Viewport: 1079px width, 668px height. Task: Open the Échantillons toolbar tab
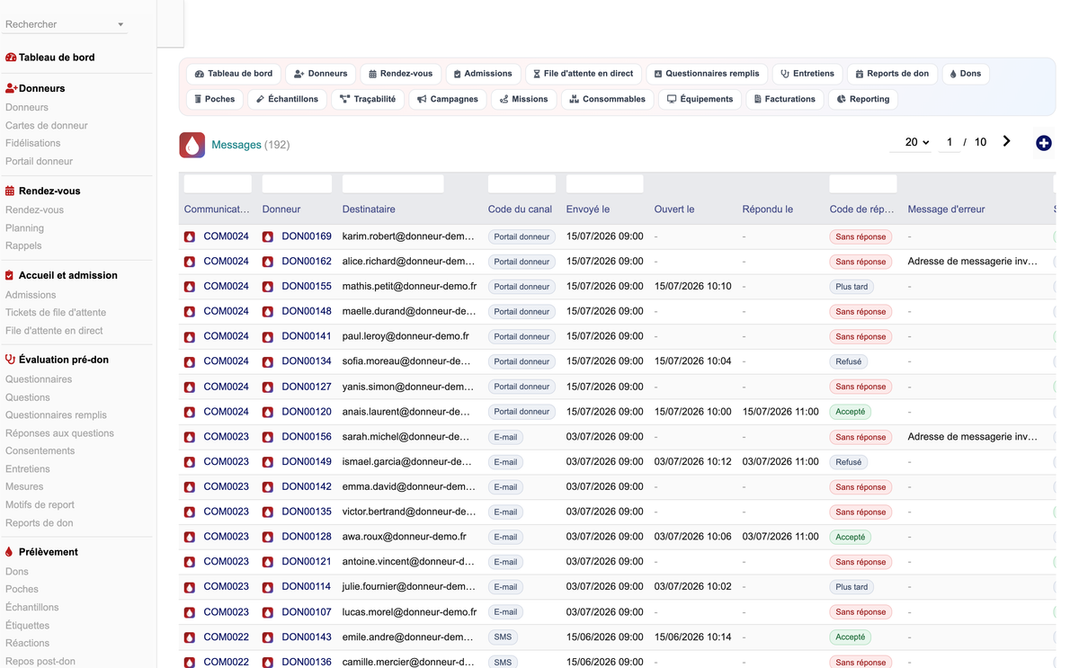(x=287, y=99)
